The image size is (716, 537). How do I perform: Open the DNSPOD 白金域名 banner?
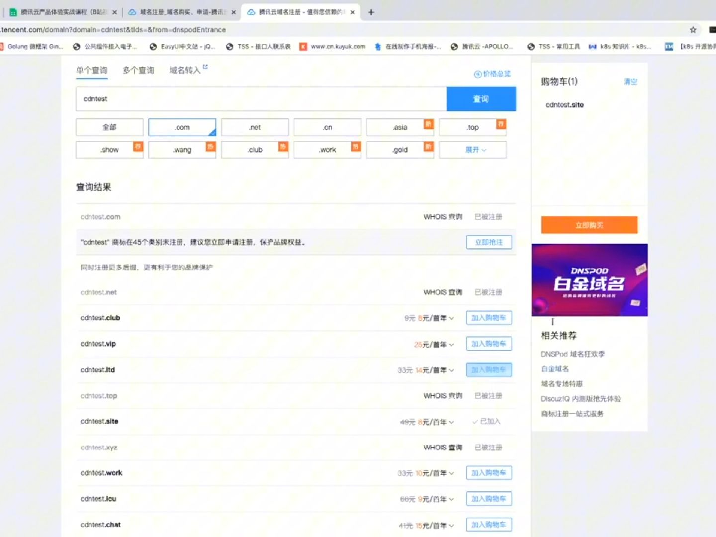pos(589,280)
